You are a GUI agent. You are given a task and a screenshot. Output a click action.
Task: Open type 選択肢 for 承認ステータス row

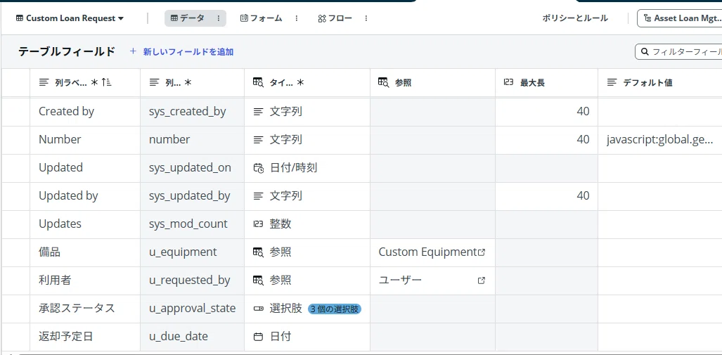coord(307,308)
